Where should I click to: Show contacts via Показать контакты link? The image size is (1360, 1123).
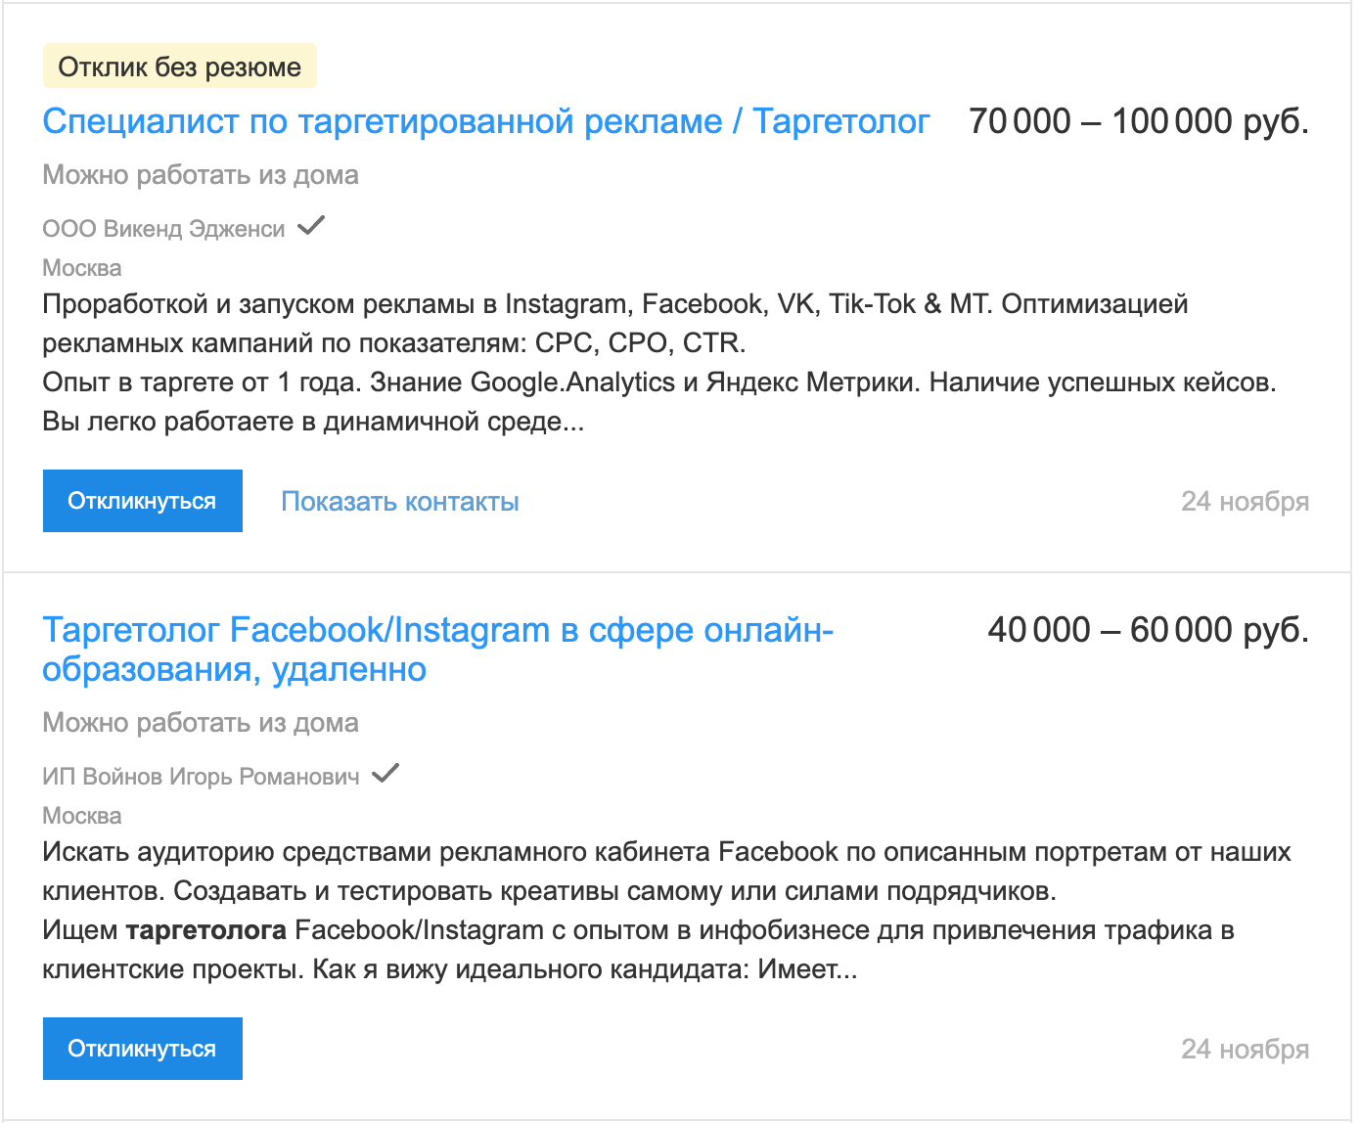pos(400,502)
